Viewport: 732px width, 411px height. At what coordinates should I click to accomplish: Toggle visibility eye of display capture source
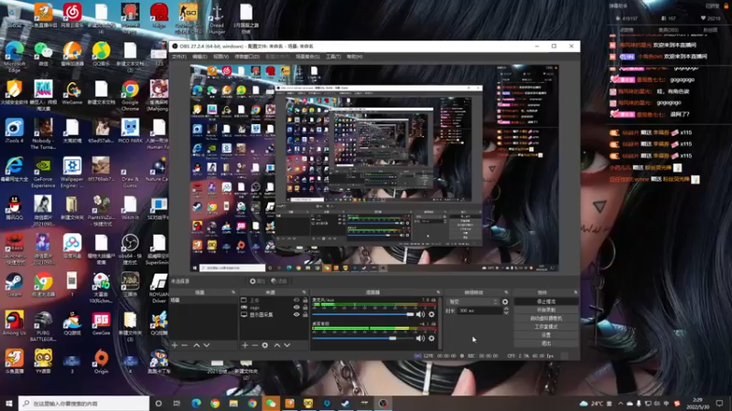296,314
